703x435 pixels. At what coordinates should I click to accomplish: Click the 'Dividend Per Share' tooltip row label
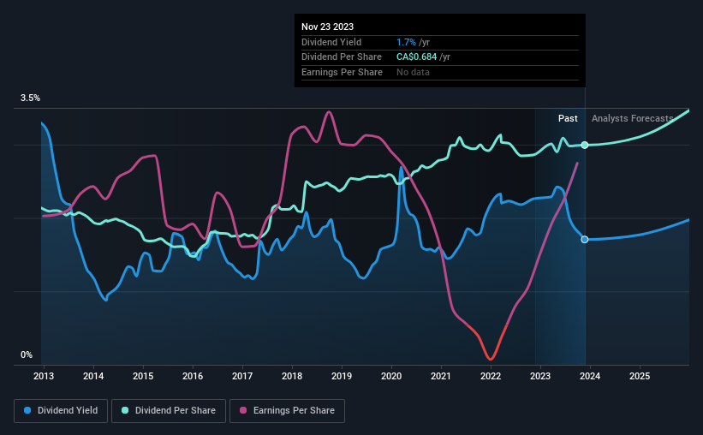342,57
